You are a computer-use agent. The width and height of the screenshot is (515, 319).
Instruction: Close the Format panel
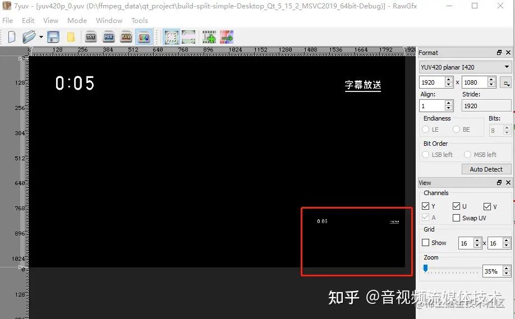[508, 53]
